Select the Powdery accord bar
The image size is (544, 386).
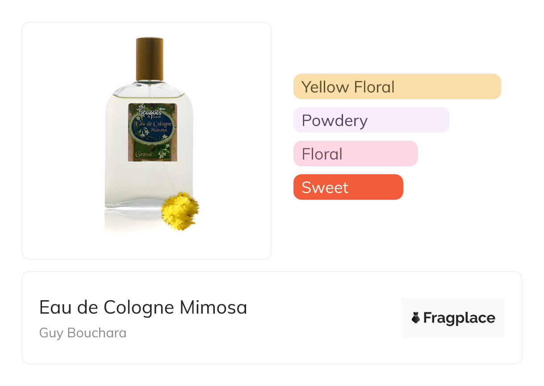[x=371, y=120]
